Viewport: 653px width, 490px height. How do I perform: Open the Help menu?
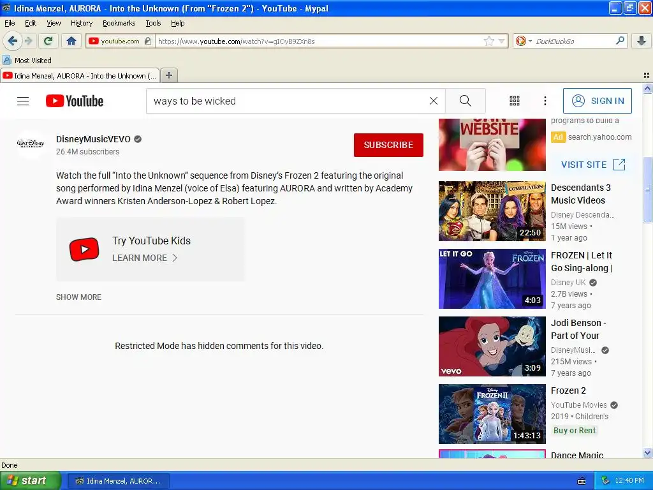pos(177,23)
